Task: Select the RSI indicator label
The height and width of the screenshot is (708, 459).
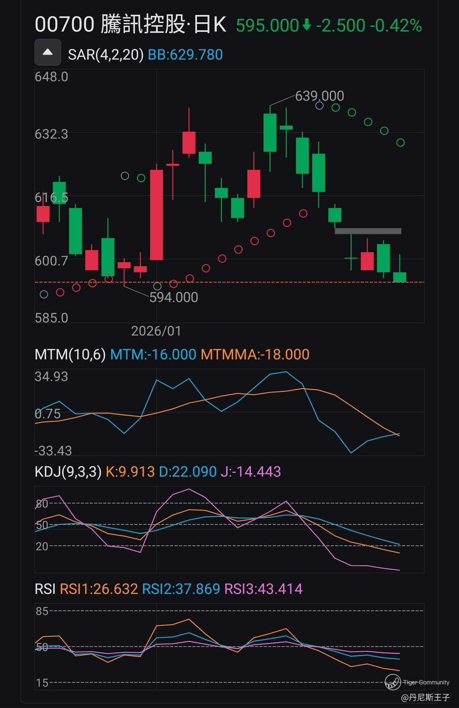Action: (x=45, y=589)
